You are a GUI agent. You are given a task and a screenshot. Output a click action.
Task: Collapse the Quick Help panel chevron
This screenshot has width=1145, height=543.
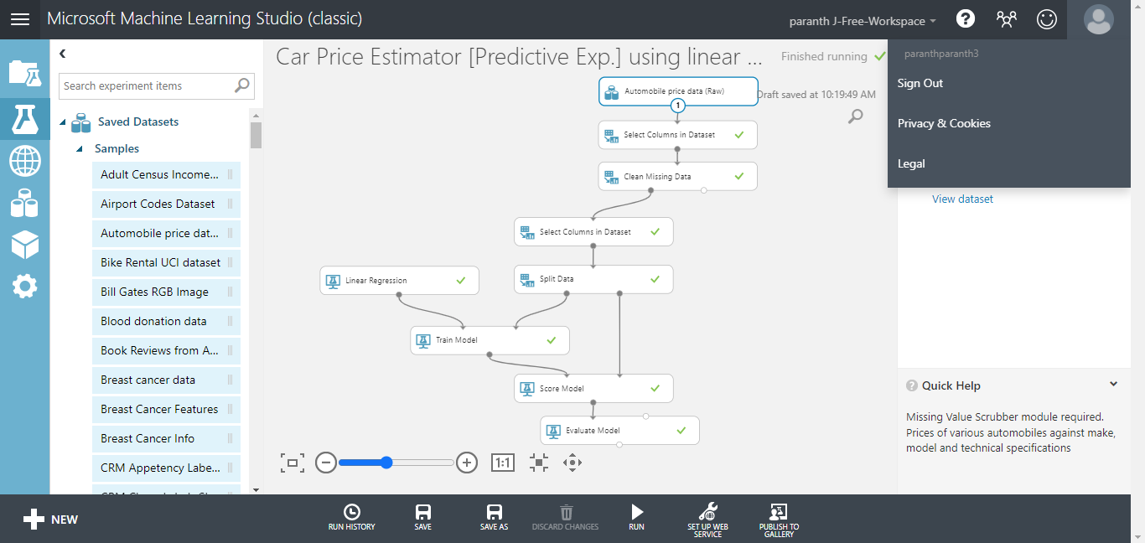click(1114, 384)
